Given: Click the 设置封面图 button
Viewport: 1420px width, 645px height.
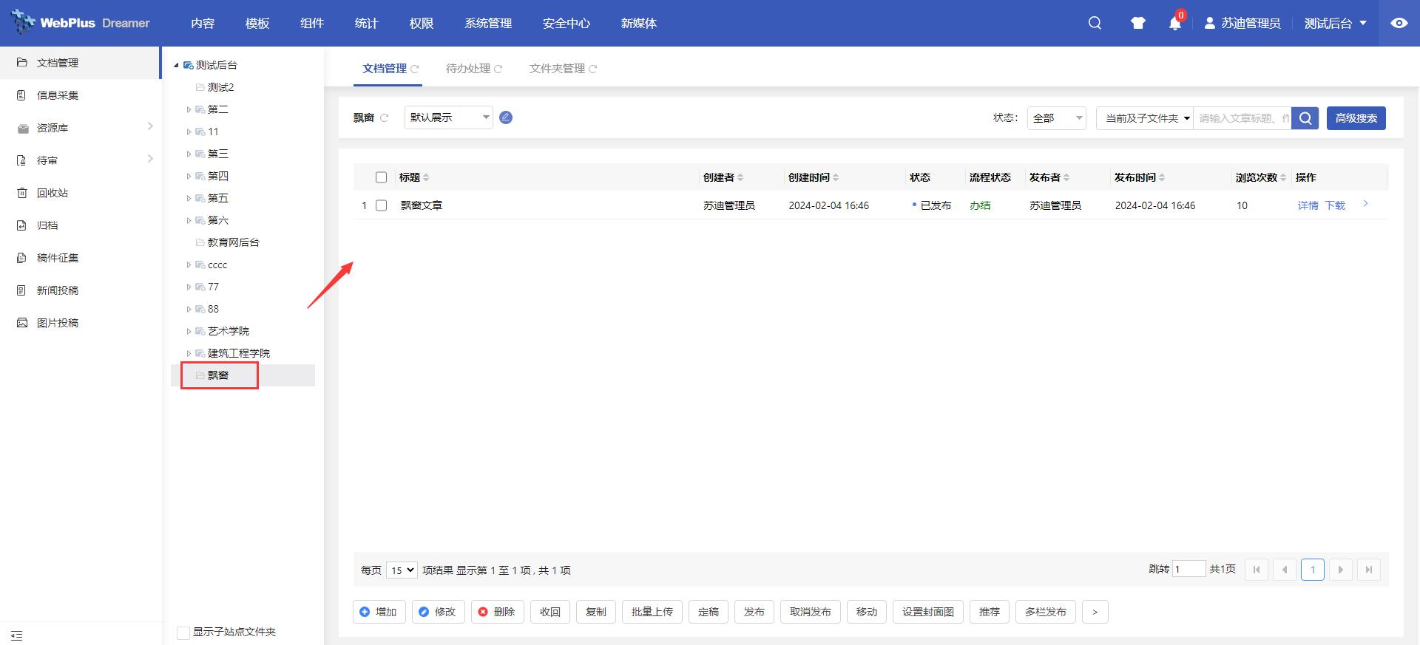Looking at the screenshot, I should tap(928, 612).
